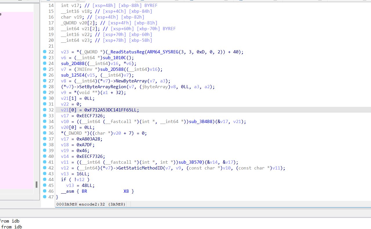Screen dimensions: 371x229
Task: Set breakpoint marker at line 42
Action: point(45,168)
